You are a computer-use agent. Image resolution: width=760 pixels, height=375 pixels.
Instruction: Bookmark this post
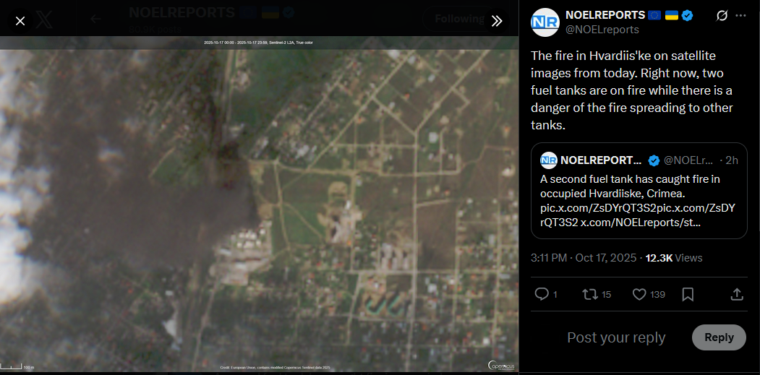tap(688, 294)
